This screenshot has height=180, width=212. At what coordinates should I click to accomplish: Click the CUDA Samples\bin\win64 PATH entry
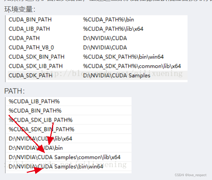pyautogui.click(x=69, y=167)
